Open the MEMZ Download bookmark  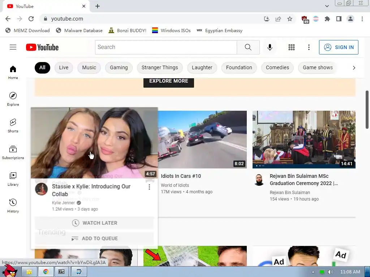coord(27,31)
